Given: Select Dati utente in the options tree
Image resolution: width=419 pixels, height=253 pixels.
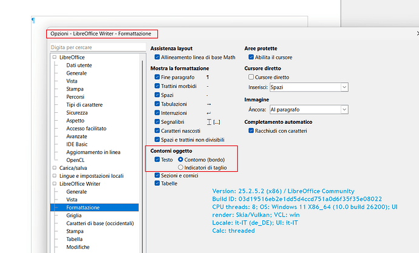Looking at the screenshot, I should pyautogui.click(x=79, y=65).
